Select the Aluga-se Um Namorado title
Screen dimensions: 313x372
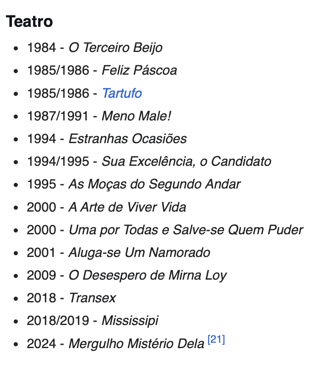click(x=139, y=252)
